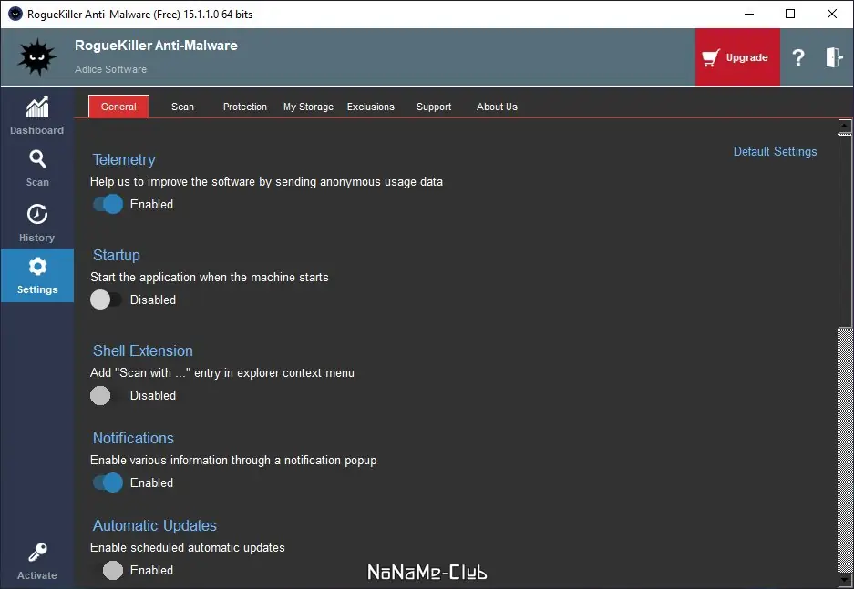This screenshot has width=854, height=589.
Task: Open the History section
Action: [37, 223]
